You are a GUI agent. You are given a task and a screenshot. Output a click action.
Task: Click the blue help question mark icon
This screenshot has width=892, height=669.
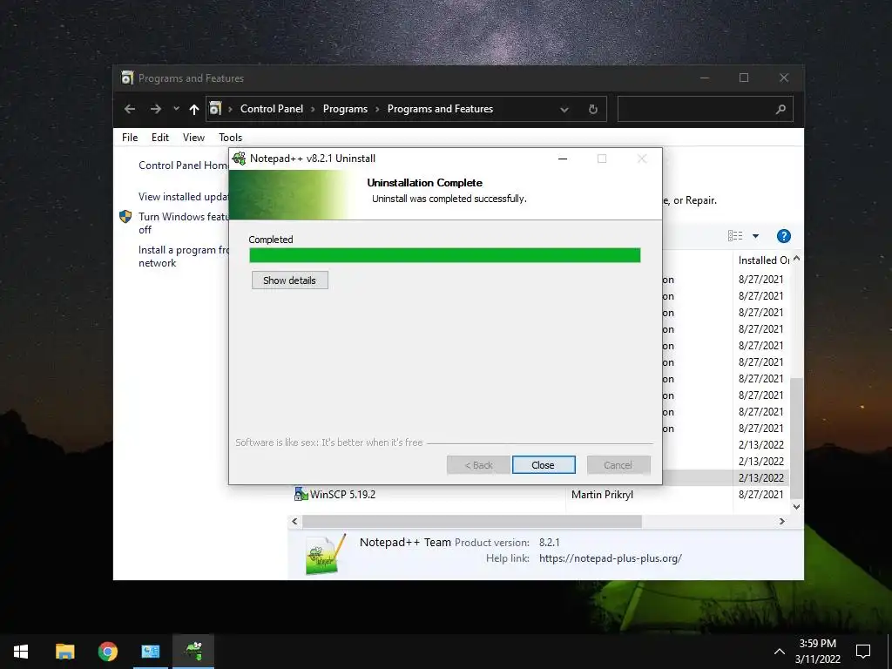coord(783,235)
